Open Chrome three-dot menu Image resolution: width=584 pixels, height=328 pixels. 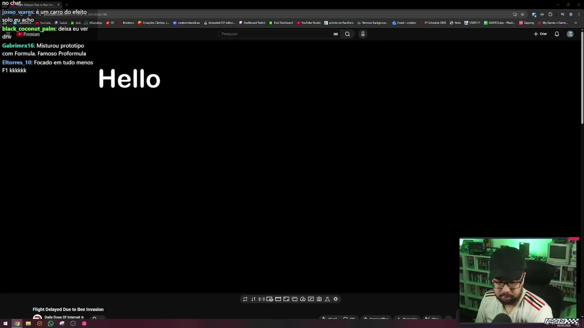click(579, 14)
